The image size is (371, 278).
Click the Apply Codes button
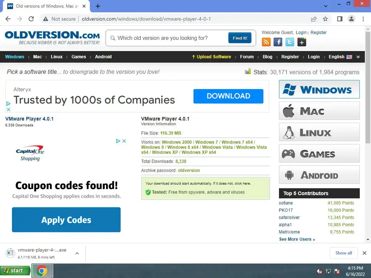66,220
